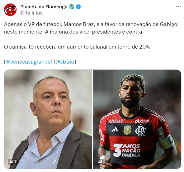Image resolution: width=184 pixels, height=172 pixels.
Task: Click the @fla_infos handle
Action: pos(31,13)
